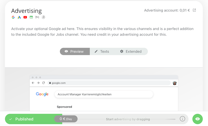The image size is (208, 126).
Task: Click the lock icon in address bar
Action: [x=50, y=83]
